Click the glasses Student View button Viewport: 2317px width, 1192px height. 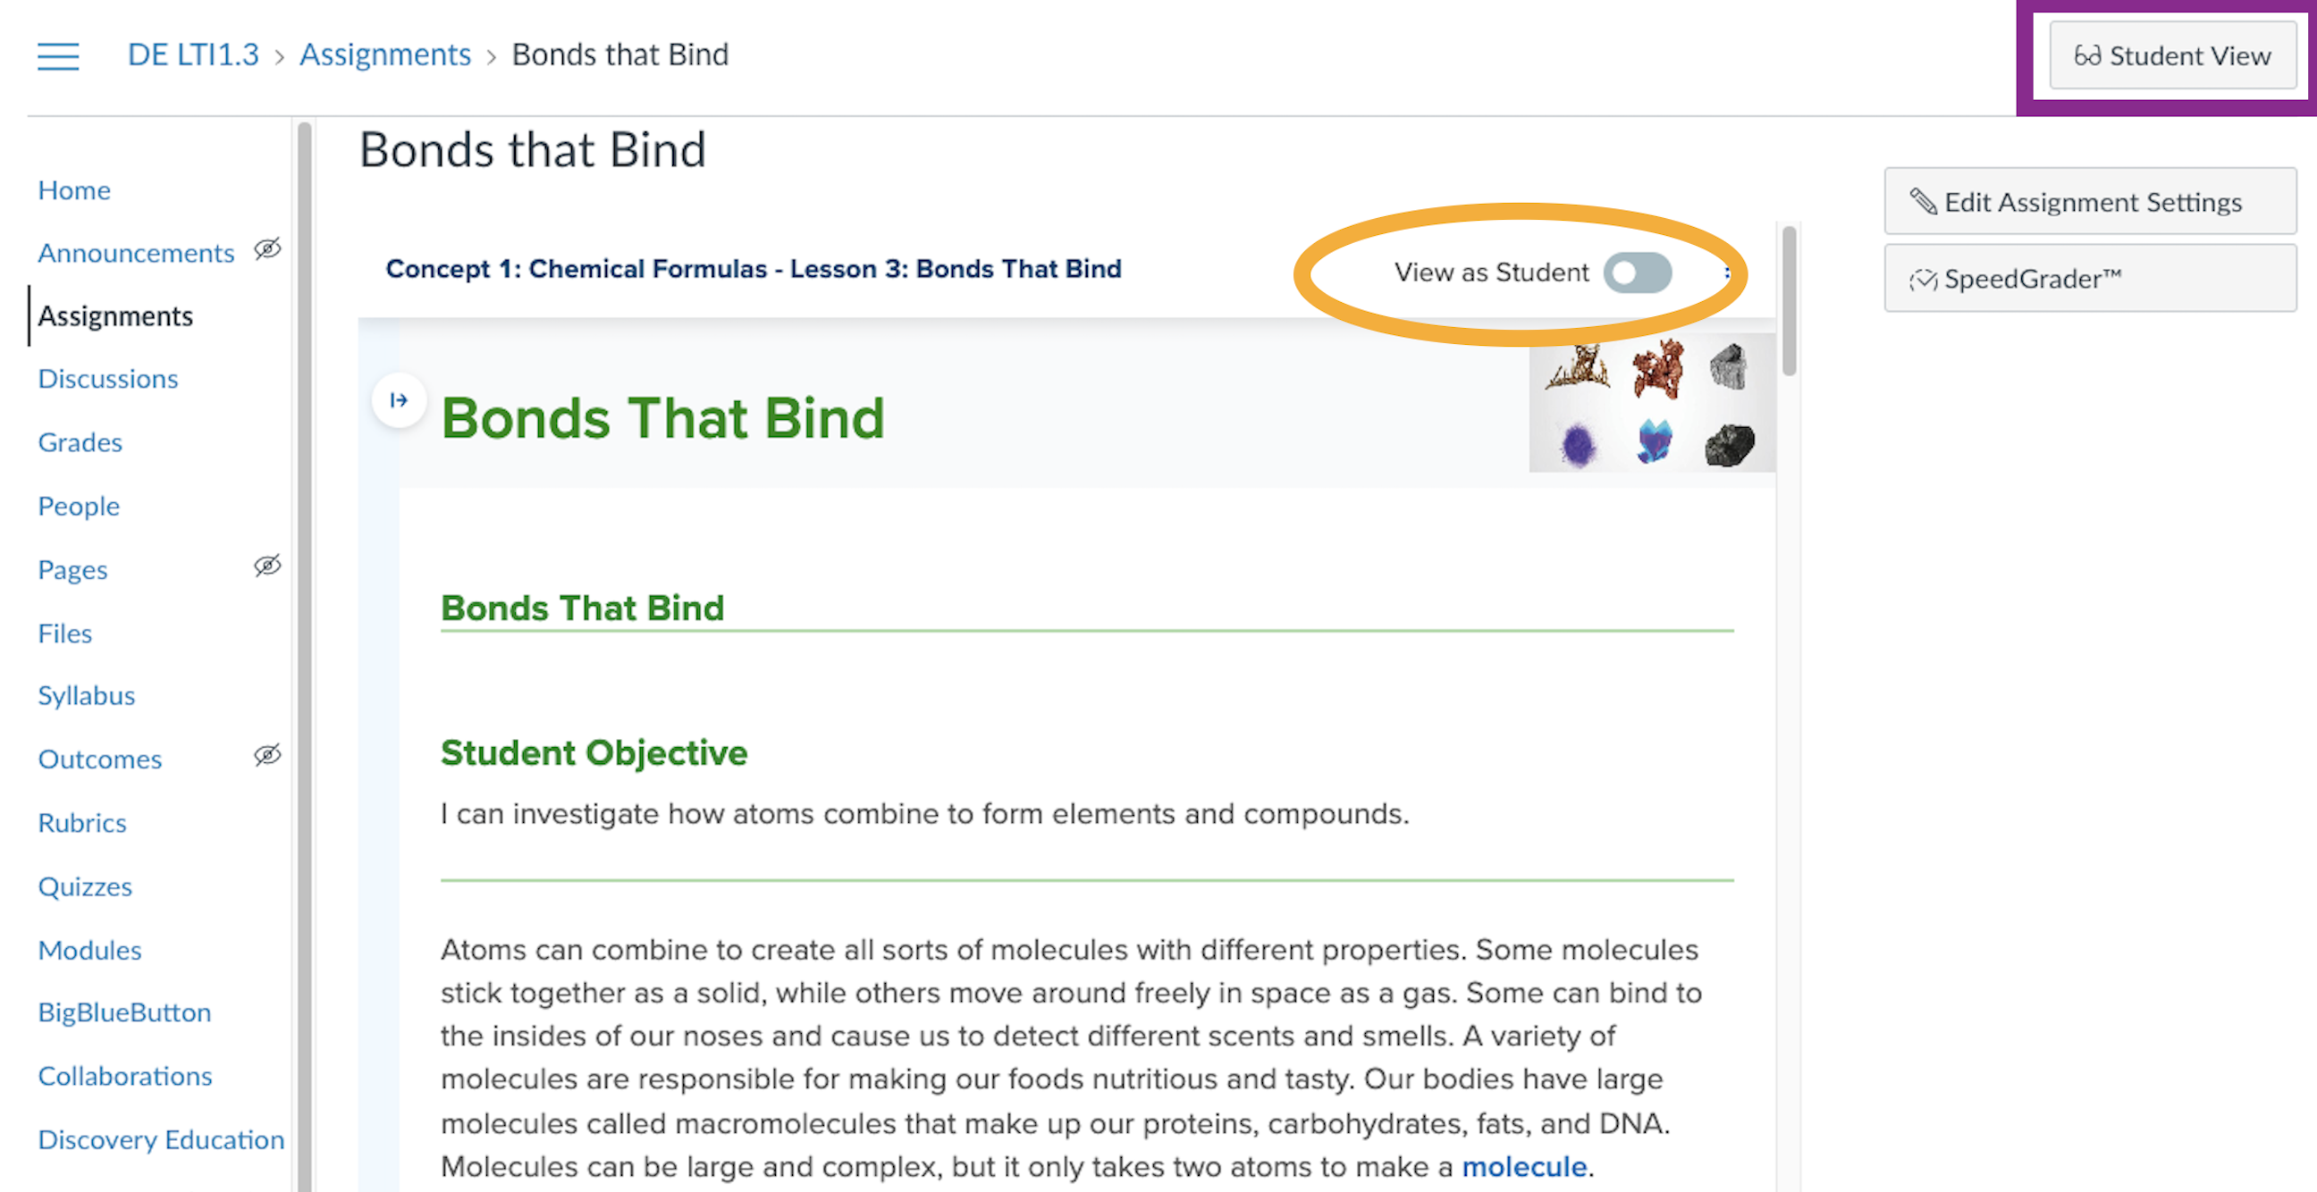click(x=2171, y=55)
